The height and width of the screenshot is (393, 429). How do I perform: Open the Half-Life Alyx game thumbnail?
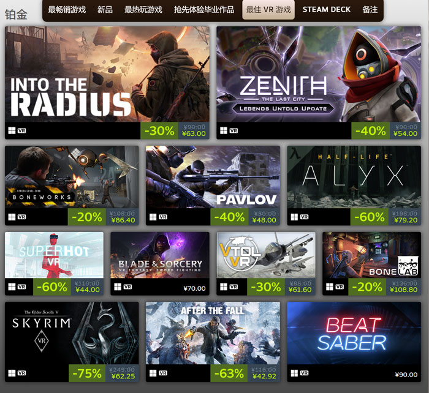click(354, 177)
